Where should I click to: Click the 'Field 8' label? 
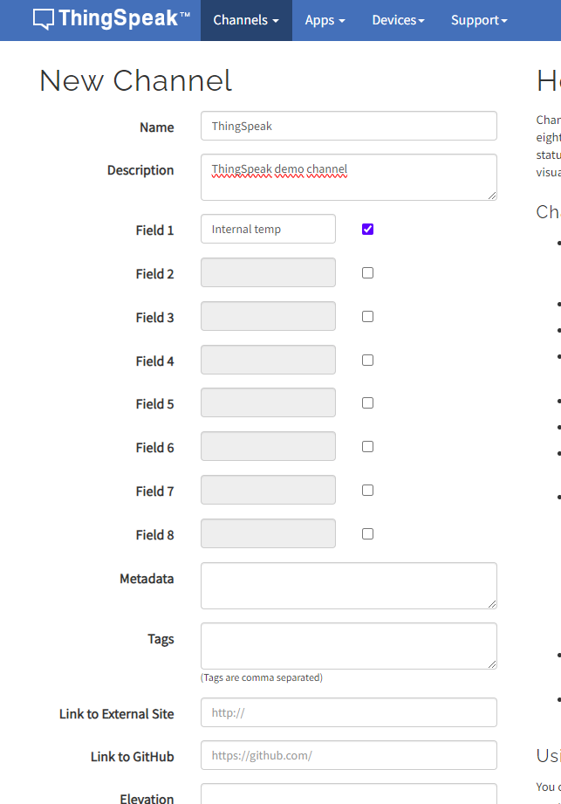pyautogui.click(x=154, y=535)
